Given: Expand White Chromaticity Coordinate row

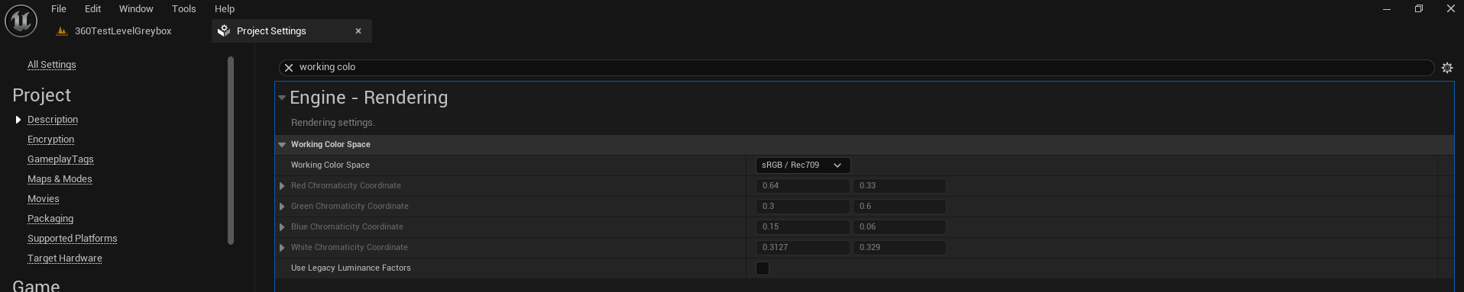Looking at the screenshot, I should [x=282, y=248].
